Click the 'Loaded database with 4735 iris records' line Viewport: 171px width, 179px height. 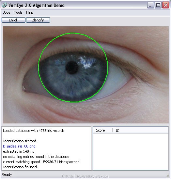(34, 131)
